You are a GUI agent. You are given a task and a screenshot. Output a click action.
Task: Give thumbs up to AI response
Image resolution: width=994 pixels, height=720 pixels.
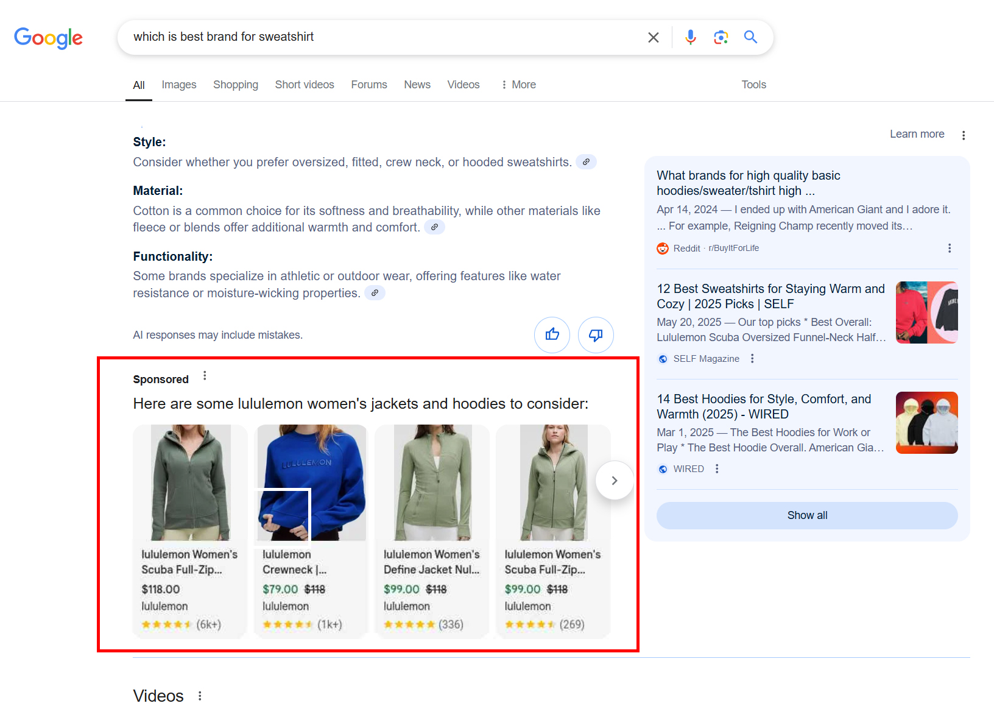[552, 334]
